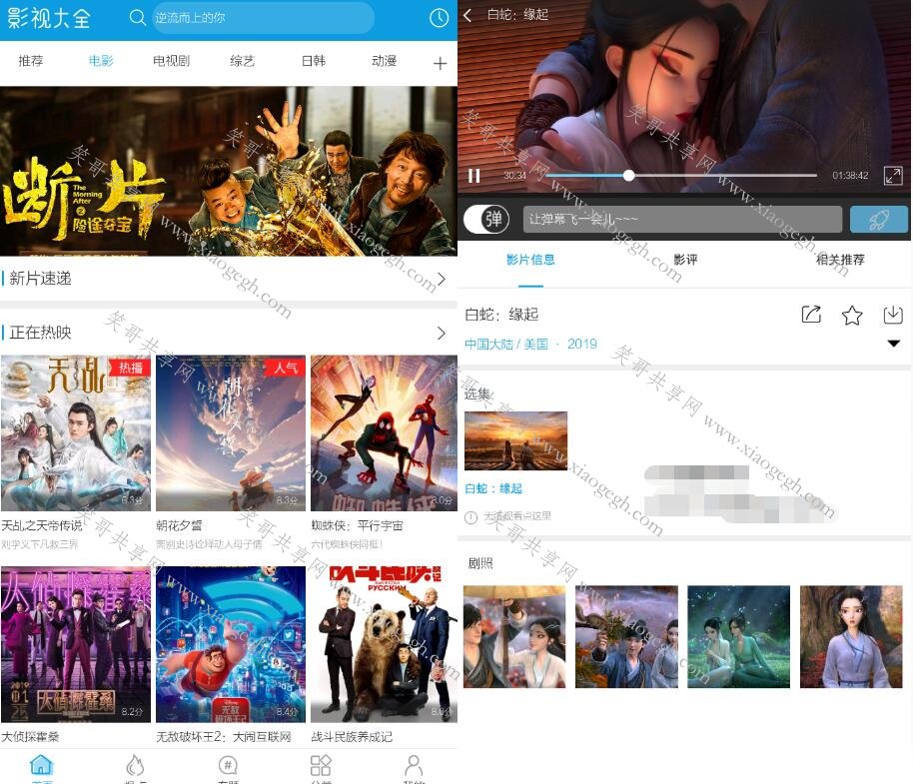Click the elapsed time 30:34 label
Viewport: 913px width, 784px height.
514,175
